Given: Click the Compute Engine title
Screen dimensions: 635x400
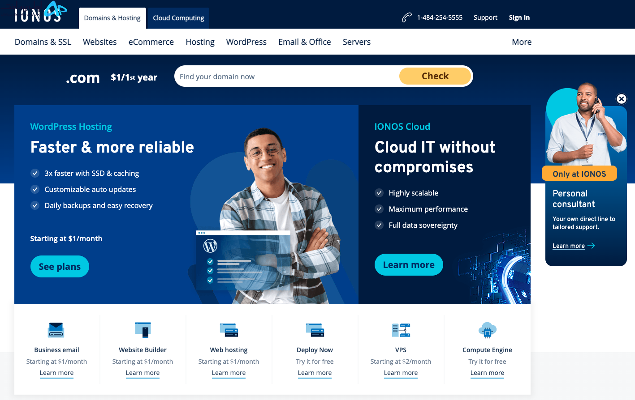Looking at the screenshot, I should coord(487,350).
